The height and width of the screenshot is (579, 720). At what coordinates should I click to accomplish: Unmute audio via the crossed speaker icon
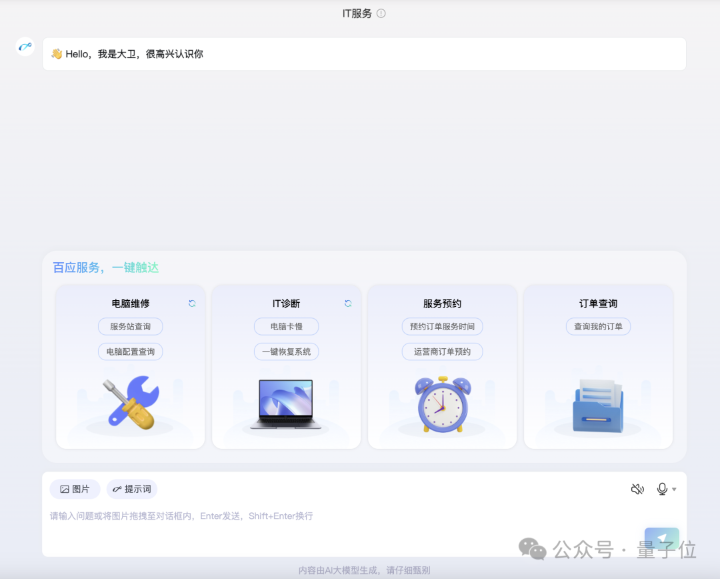[x=637, y=489]
